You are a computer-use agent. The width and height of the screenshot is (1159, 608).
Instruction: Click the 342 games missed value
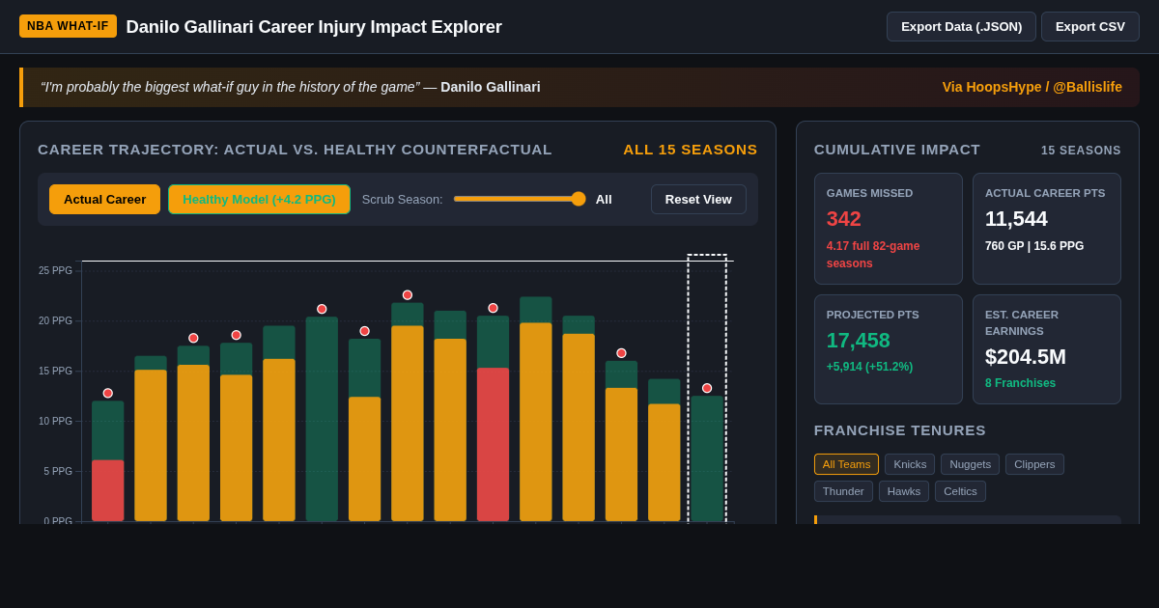[x=844, y=219]
